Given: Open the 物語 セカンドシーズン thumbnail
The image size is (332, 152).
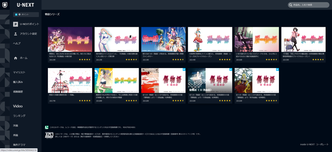Looking at the screenshot, I should pos(163,39).
